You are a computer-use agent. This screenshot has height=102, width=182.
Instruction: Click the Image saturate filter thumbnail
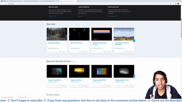(57, 71)
